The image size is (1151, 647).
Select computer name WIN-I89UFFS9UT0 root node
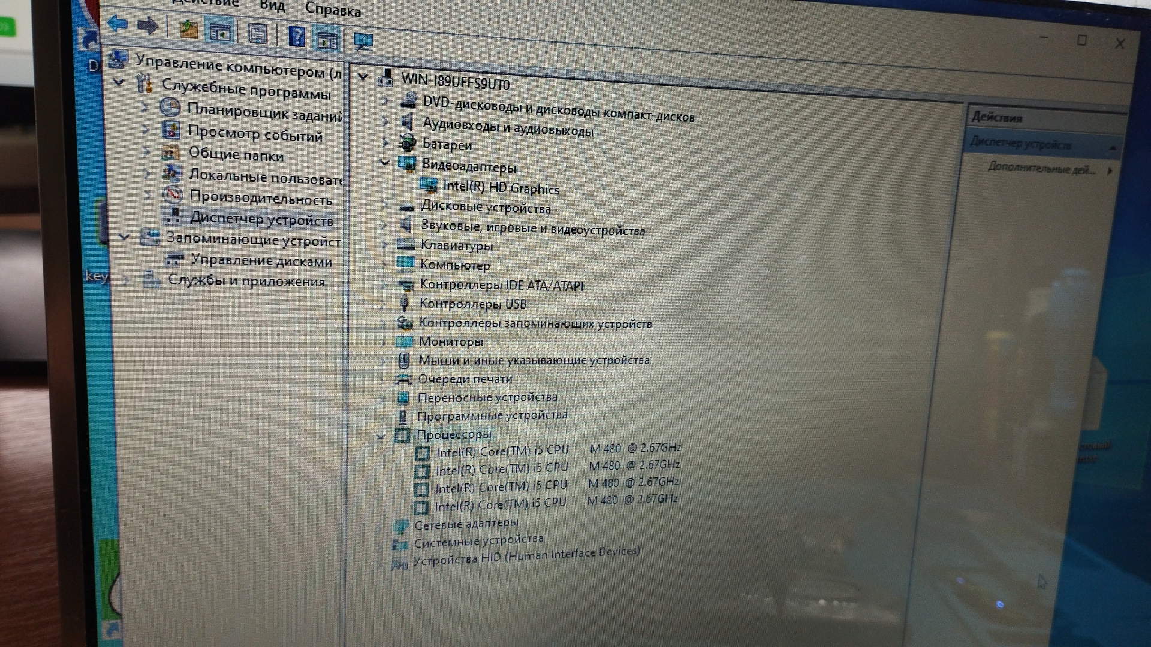tap(455, 81)
